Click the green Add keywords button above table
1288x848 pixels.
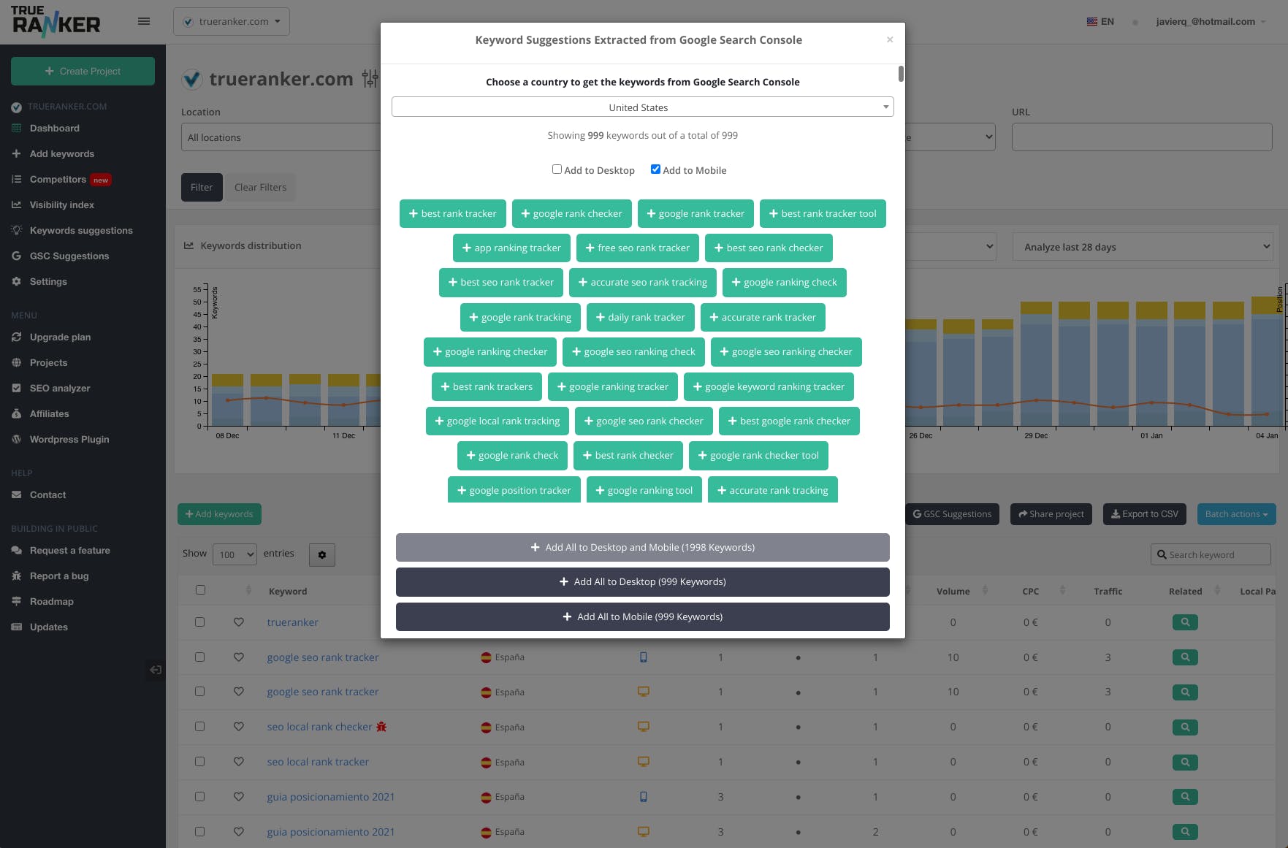point(219,514)
